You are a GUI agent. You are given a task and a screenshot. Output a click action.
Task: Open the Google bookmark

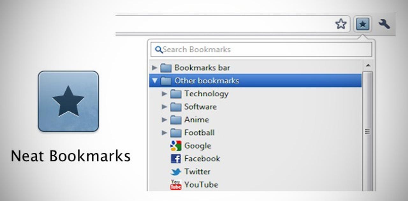coord(197,145)
